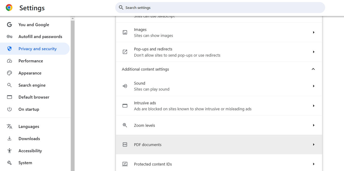Screen dimensions: 344x171
Task: Click the Search settings input field
Action: (x=220, y=8)
